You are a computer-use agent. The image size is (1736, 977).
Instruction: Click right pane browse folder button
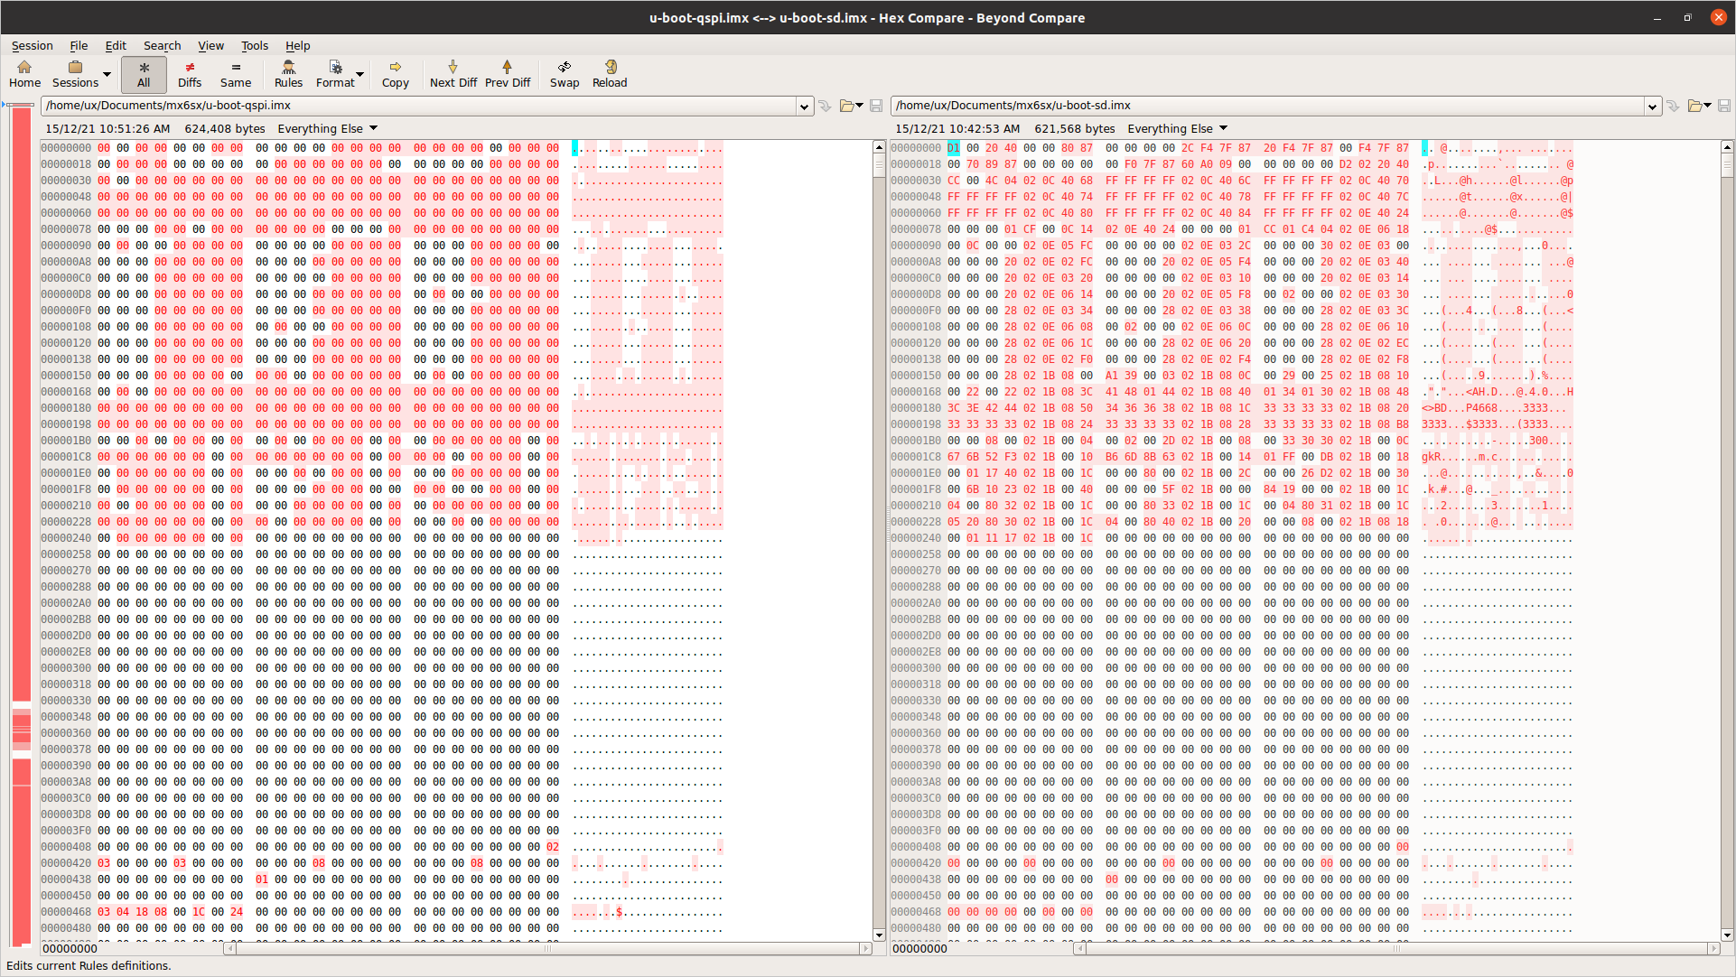point(1694,106)
